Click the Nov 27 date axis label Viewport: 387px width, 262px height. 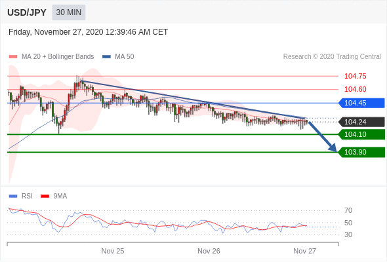[304, 251]
